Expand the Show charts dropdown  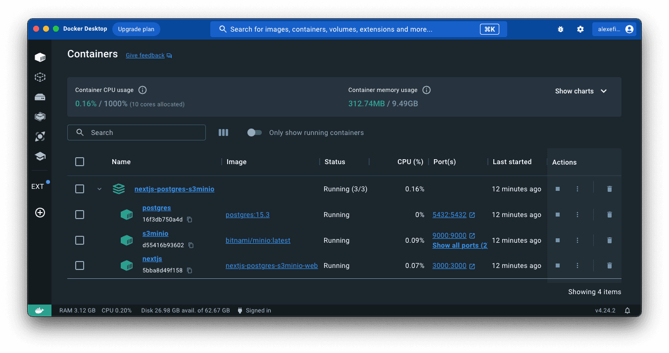tap(581, 91)
